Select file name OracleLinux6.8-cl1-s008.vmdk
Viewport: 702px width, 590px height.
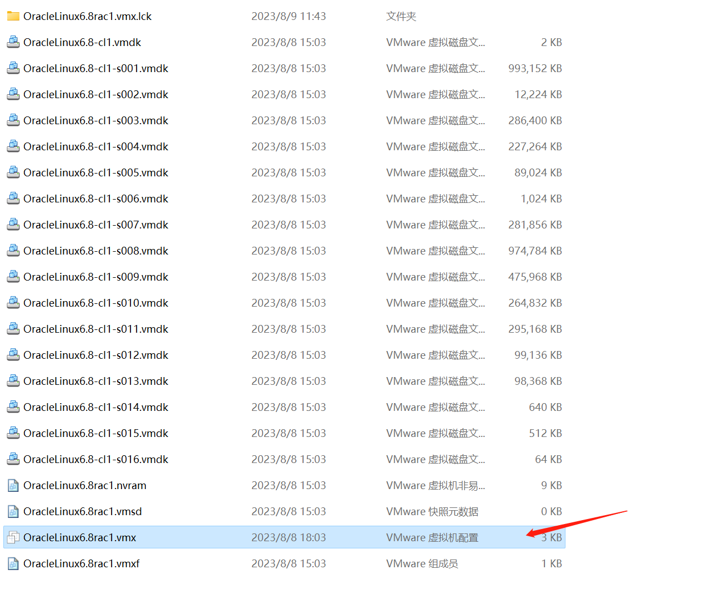(95, 251)
